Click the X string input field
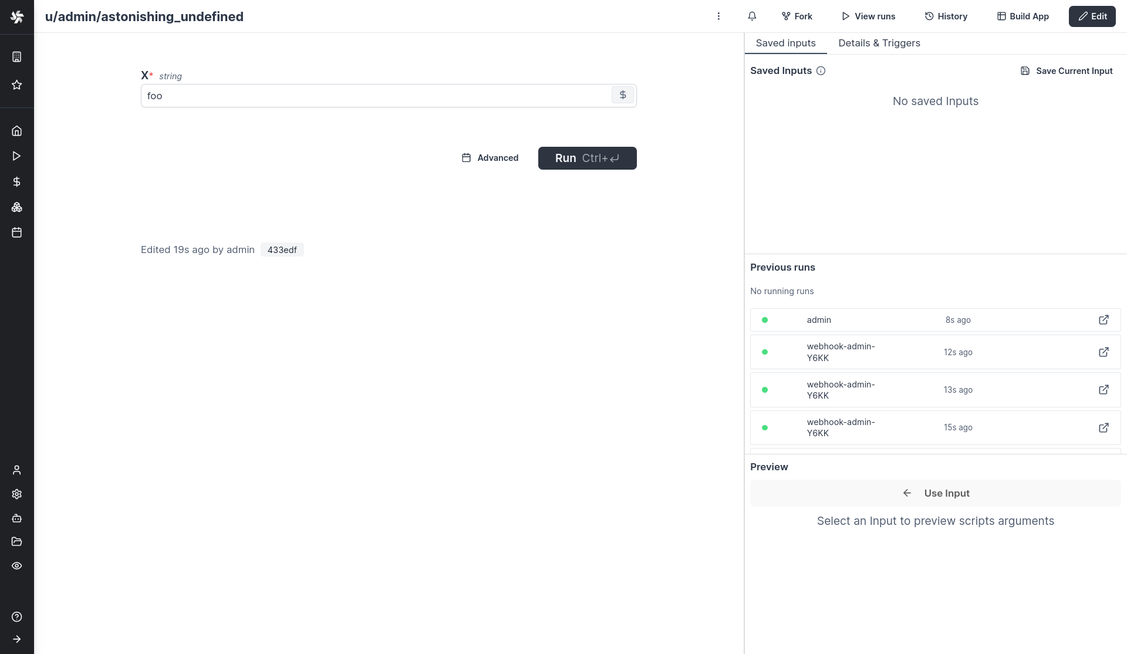The image size is (1127, 654). (376, 96)
